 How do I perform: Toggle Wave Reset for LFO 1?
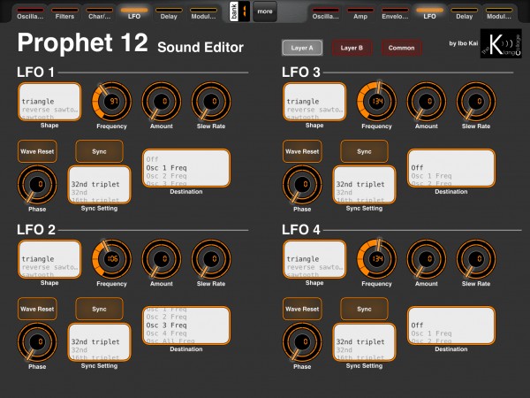coord(37,151)
